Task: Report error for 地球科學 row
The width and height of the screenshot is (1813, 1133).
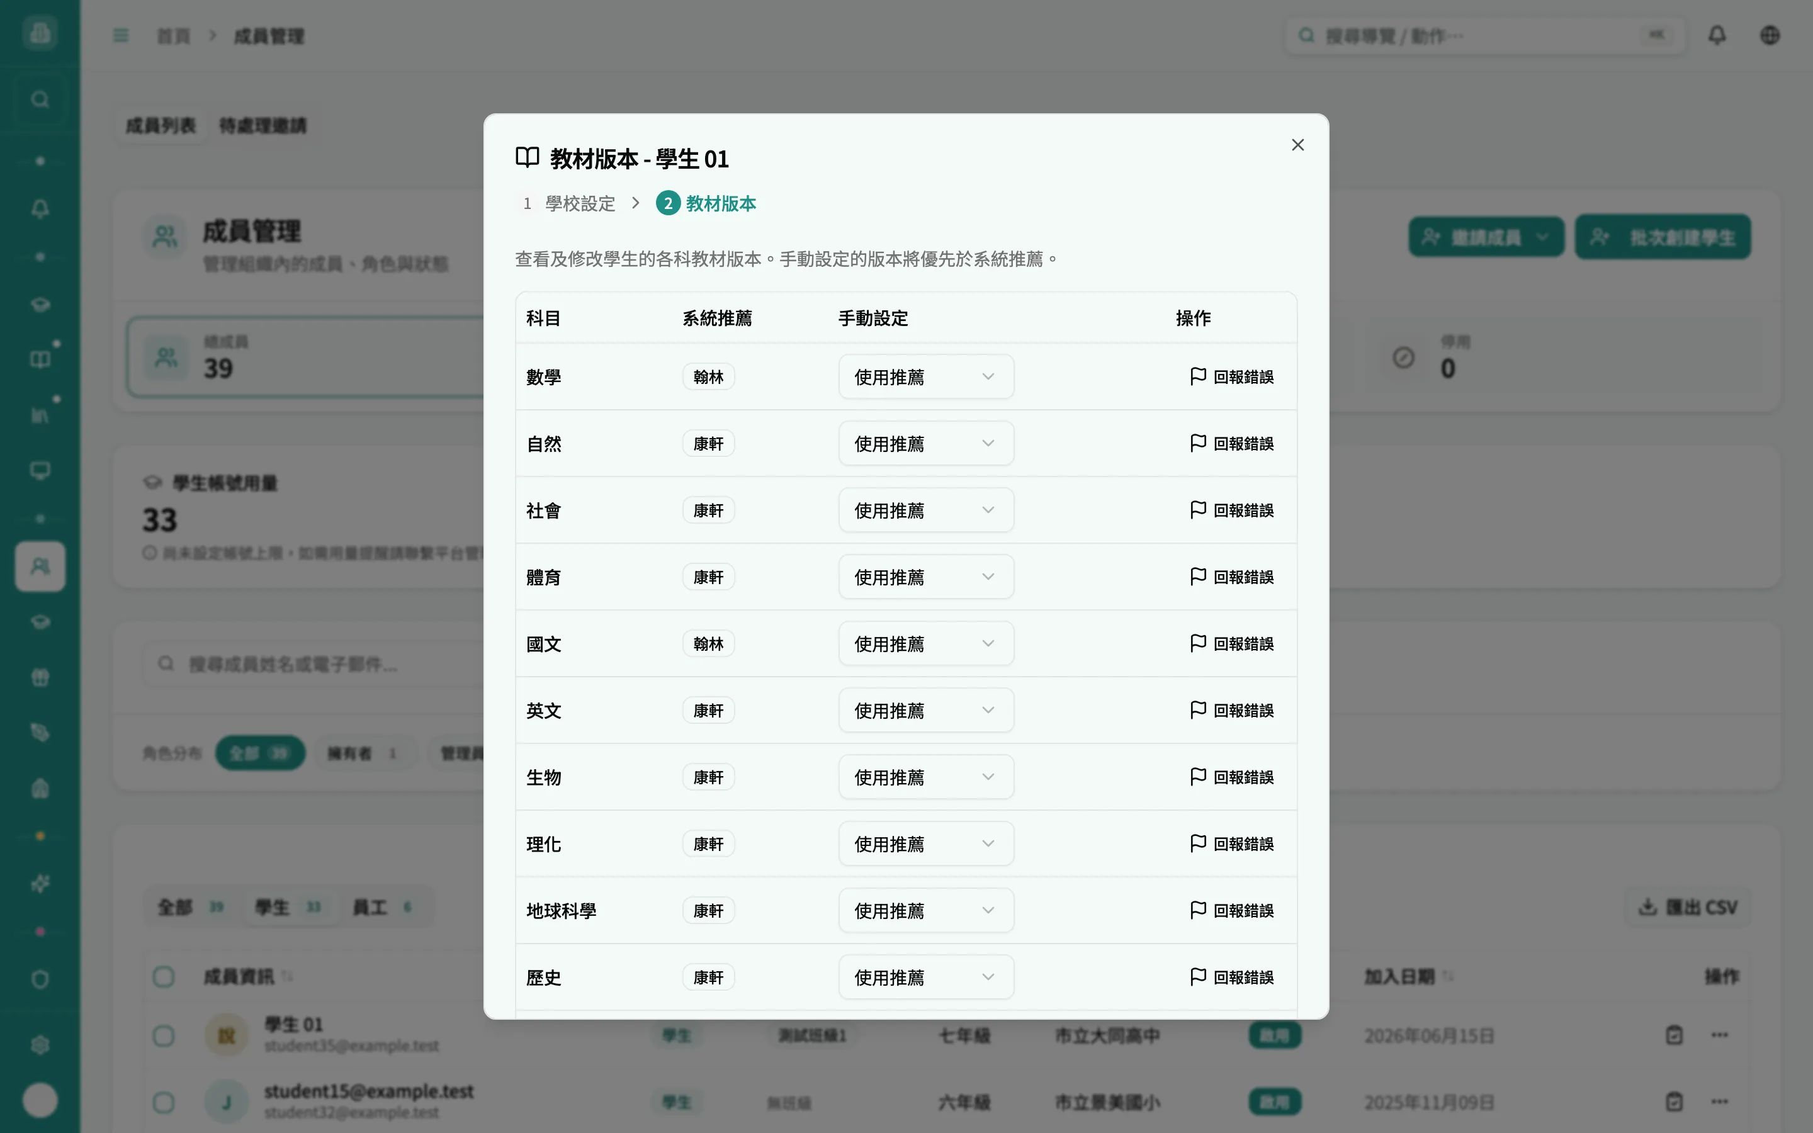Action: pyautogui.click(x=1231, y=910)
